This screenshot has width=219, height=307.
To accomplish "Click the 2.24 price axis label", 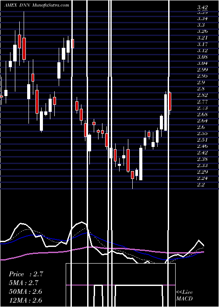I will click(202, 178).
